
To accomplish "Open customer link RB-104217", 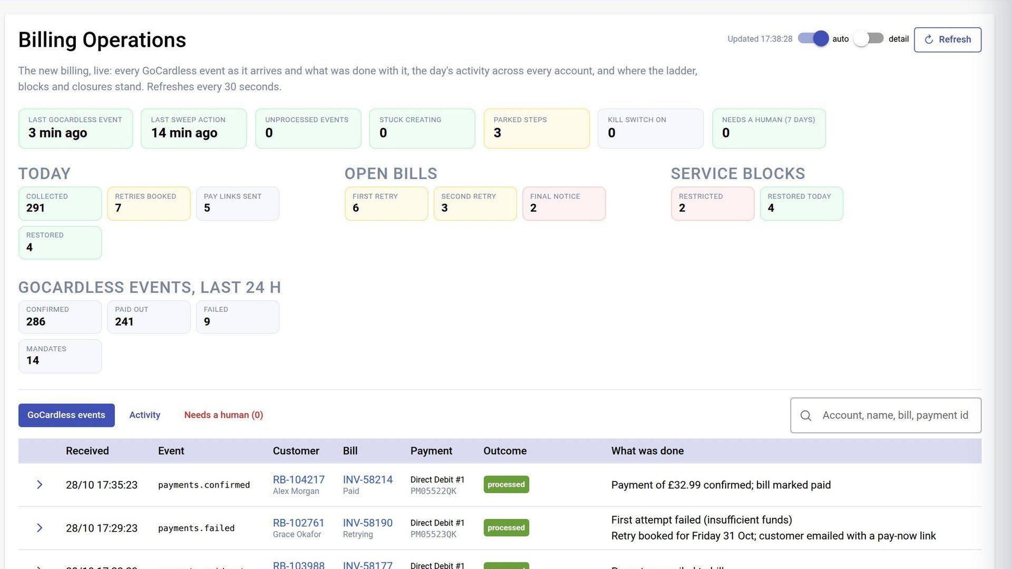I will (x=298, y=479).
